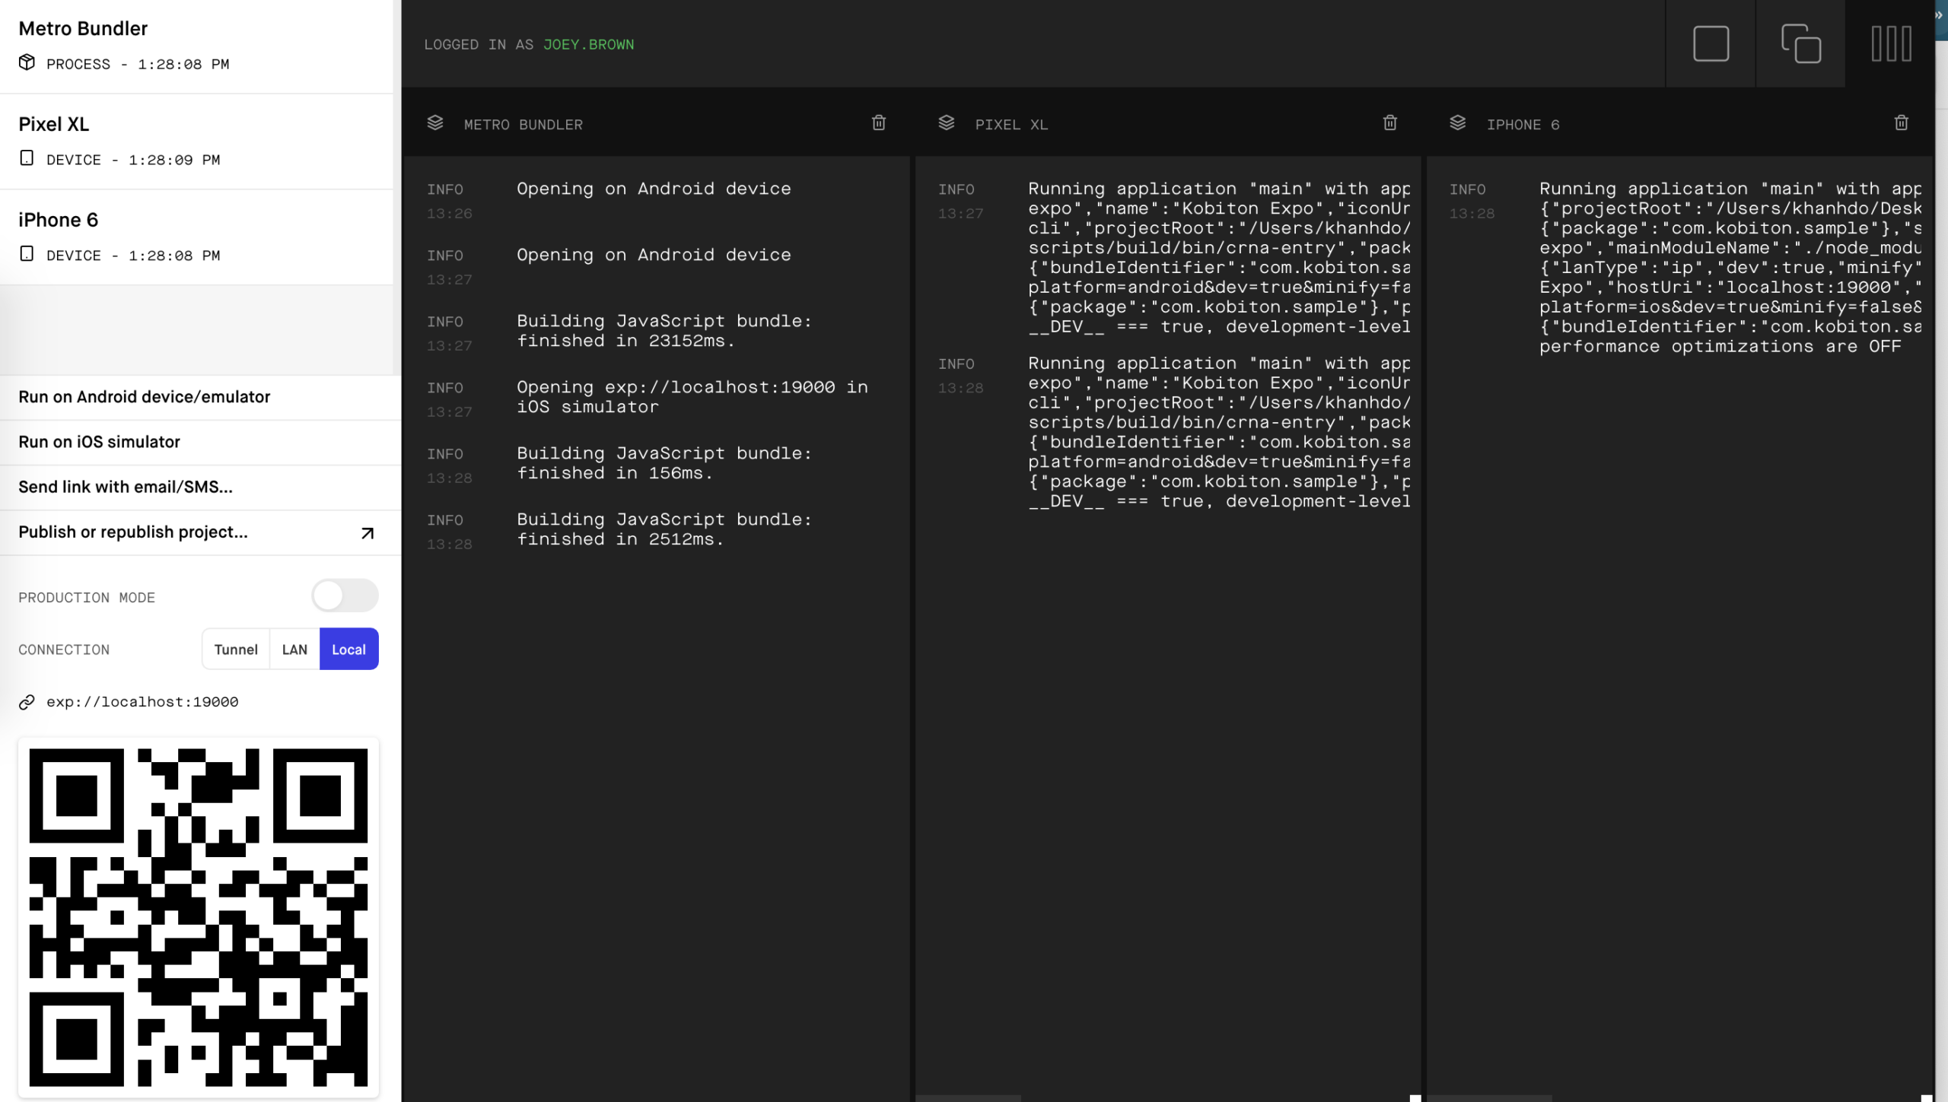
Task: Clear iPhone 6 logs with trash icon
Action: pyautogui.click(x=1902, y=123)
